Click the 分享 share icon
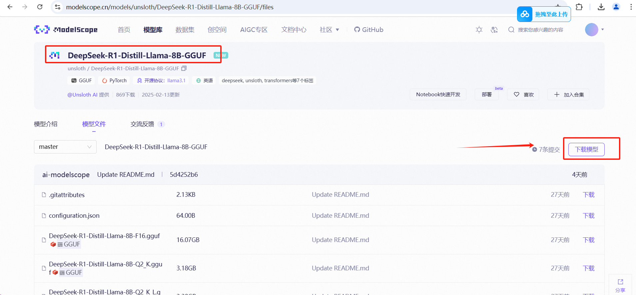 [620, 285]
